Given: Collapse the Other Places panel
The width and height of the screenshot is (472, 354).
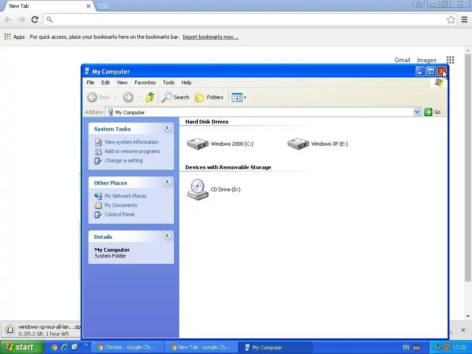Looking at the screenshot, I should coord(167,182).
